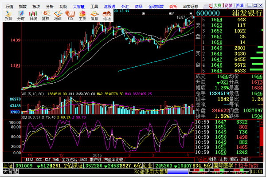
Task: Open the 论坛 forum icon
Action: 107,16
